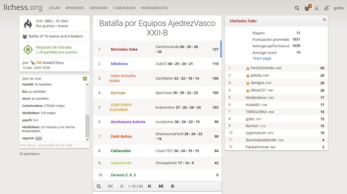Open the JUGAR menu
Viewport: 347px width, 194px height.
point(54,8)
